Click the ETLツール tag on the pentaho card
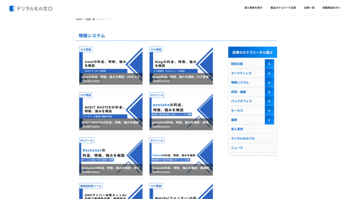 tap(157, 95)
